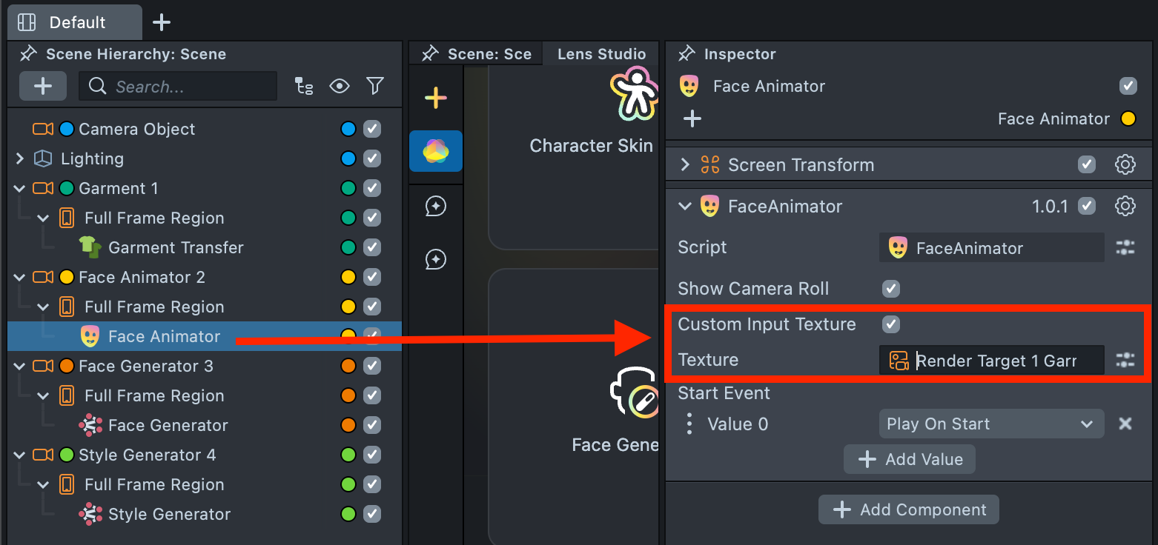Open Screen Transform settings gear
The height and width of the screenshot is (545, 1158).
[1125, 165]
